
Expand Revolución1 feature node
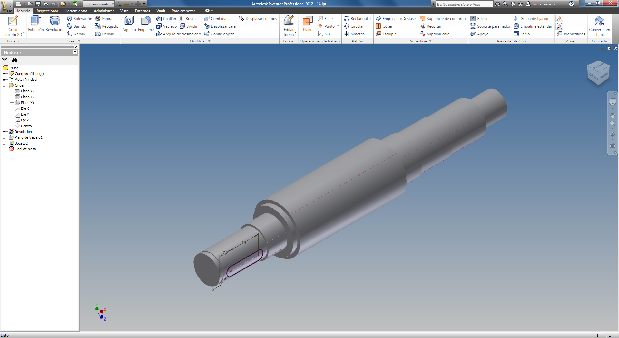pyautogui.click(x=4, y=132)
